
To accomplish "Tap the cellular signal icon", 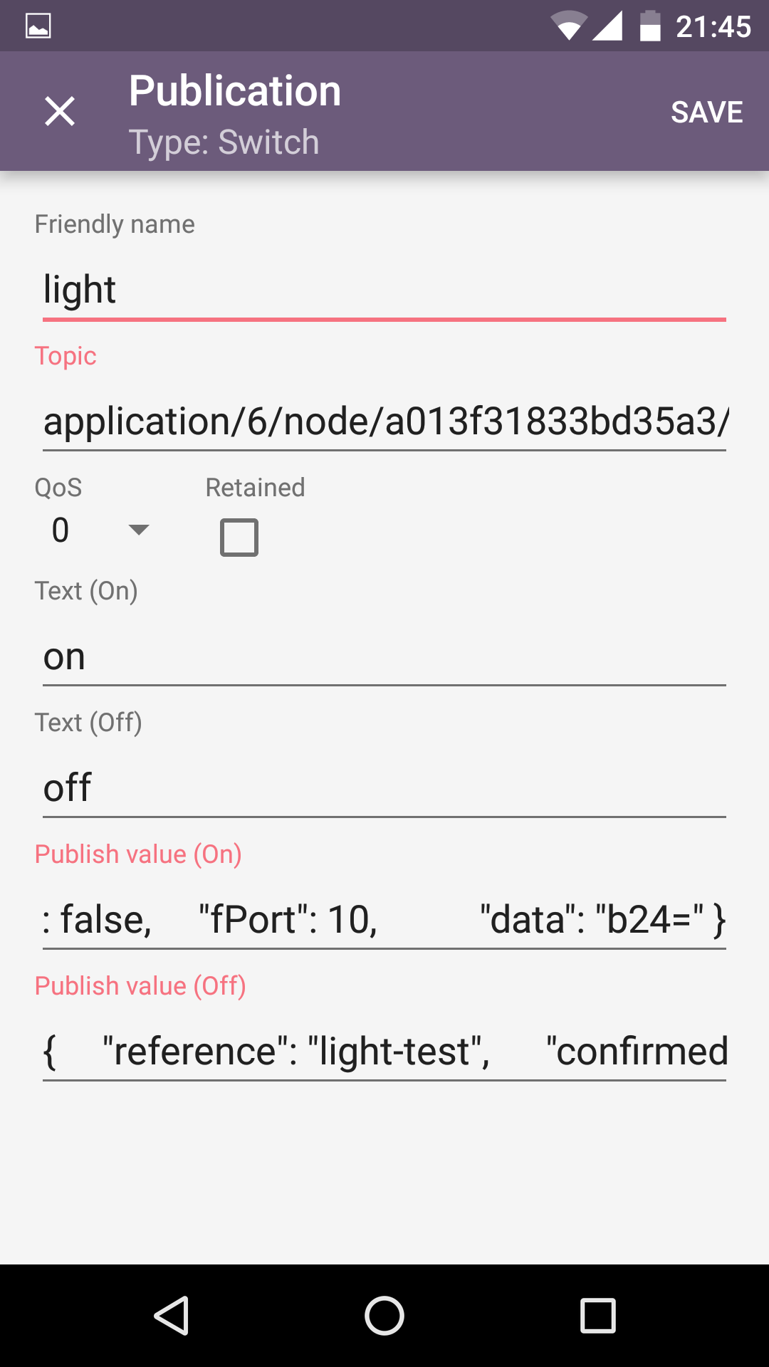I will [x=608, y=26].
